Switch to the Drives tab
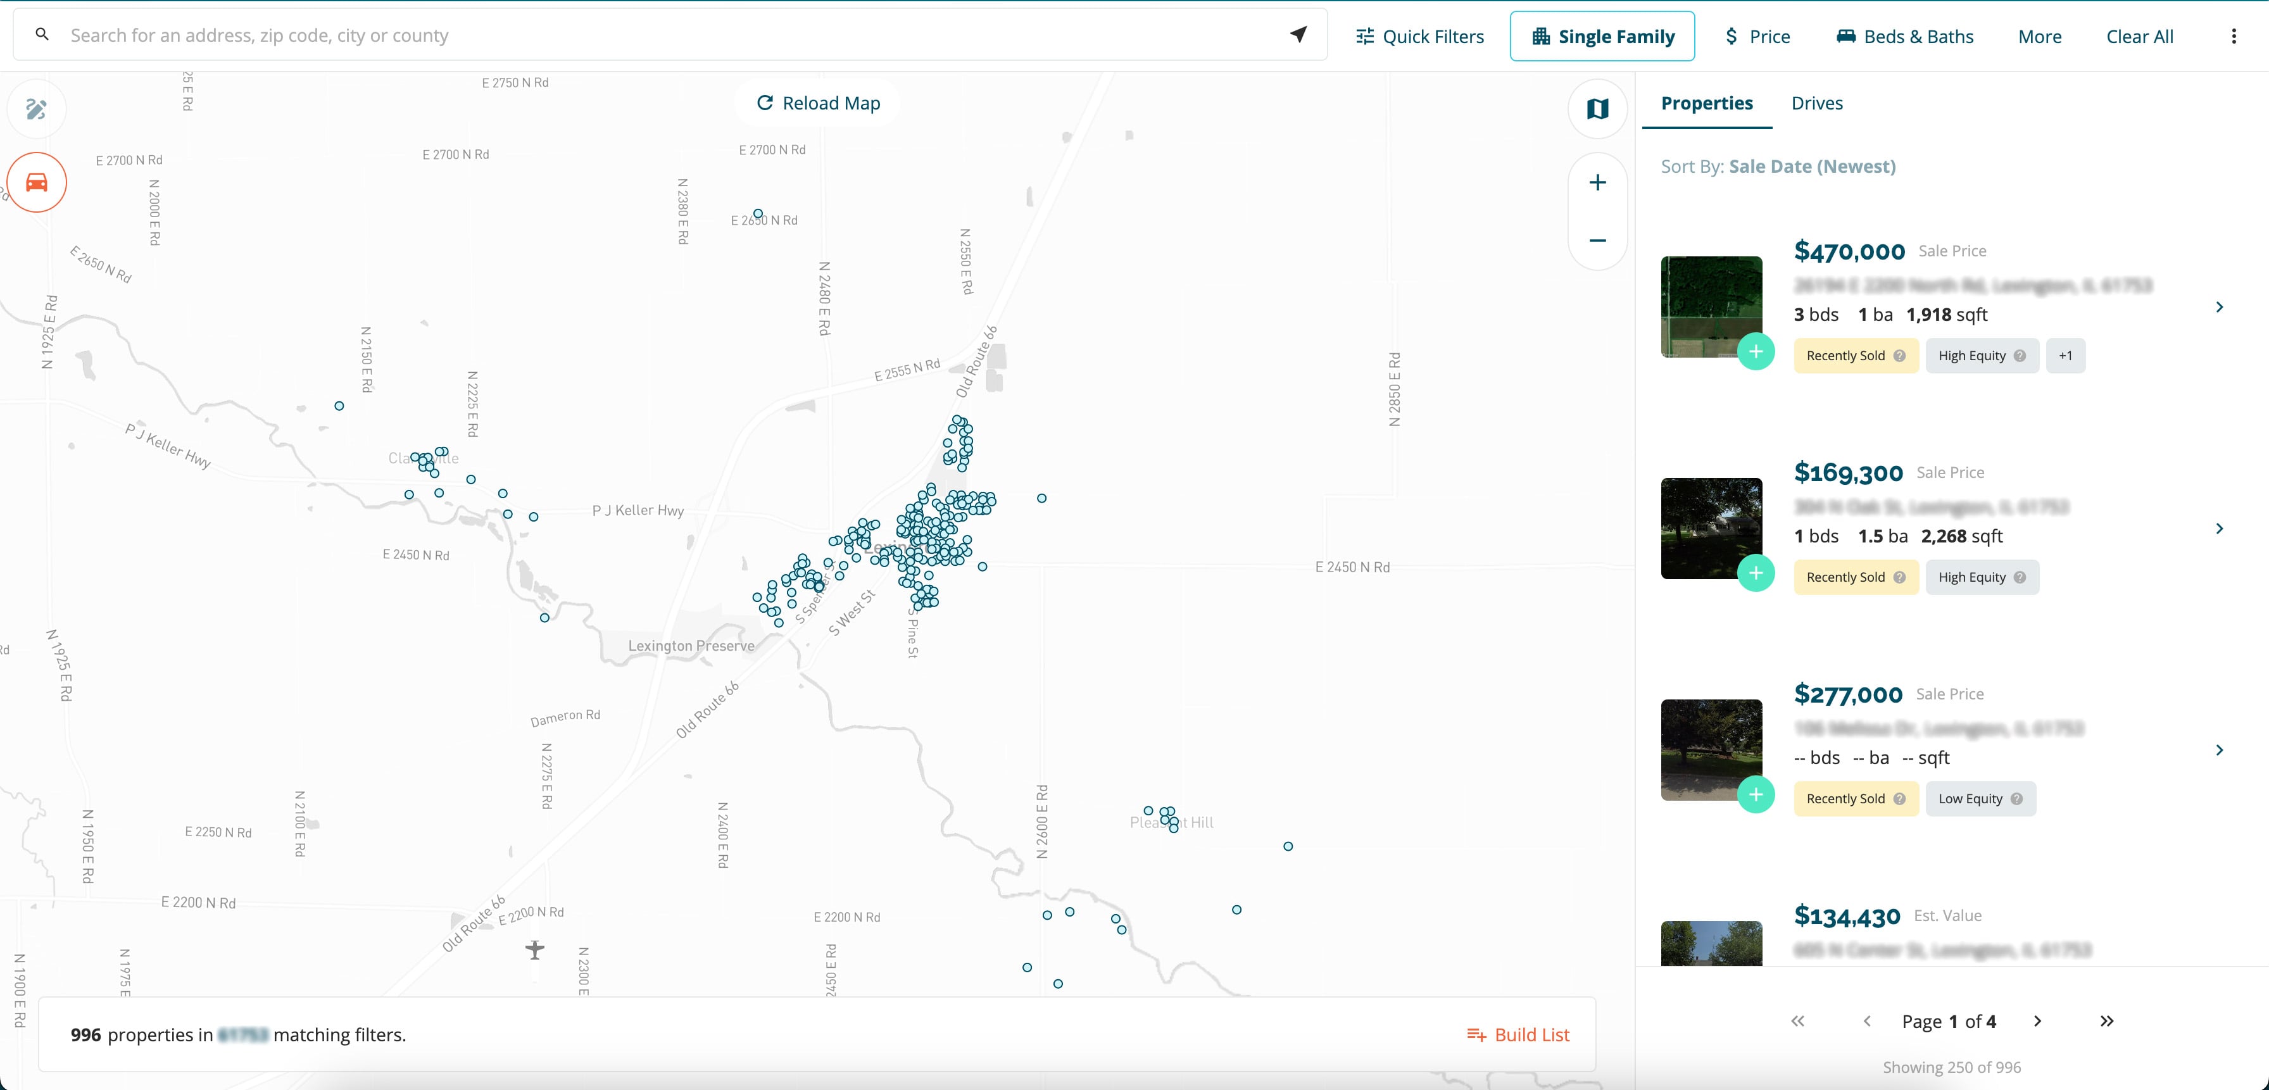Viewport: 2269px width, 1090px height. pyautogui.click(x=1816, y=103)
